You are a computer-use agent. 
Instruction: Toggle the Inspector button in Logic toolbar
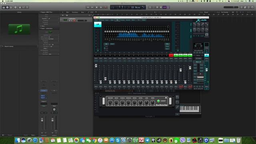[x=7, y=7]
